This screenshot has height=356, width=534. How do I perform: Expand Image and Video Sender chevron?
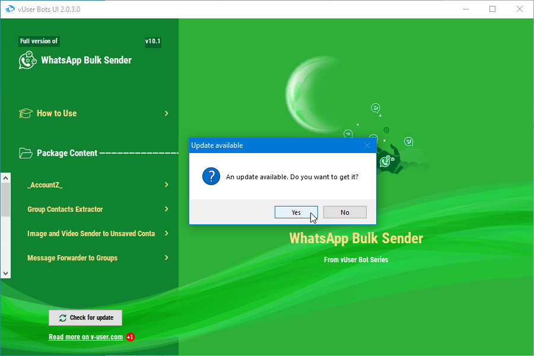(167, 233)
